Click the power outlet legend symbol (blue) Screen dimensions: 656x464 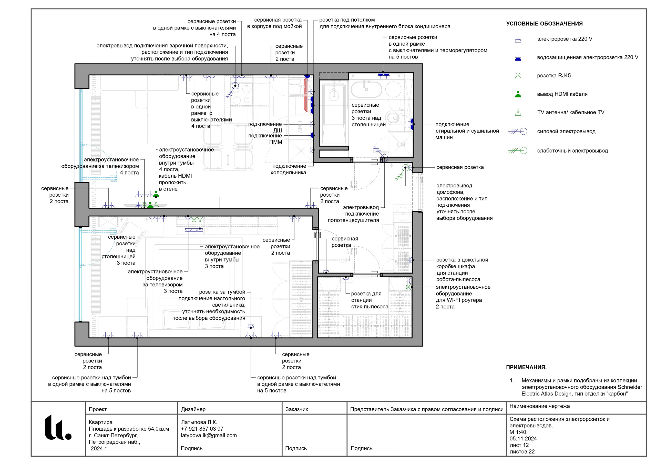517,132
